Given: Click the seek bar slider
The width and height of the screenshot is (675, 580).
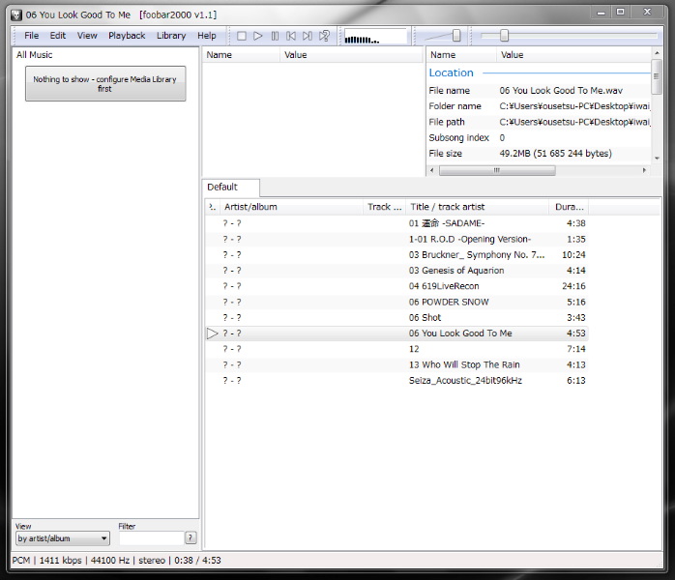Looking at the screenshot, I should (504, 36).
